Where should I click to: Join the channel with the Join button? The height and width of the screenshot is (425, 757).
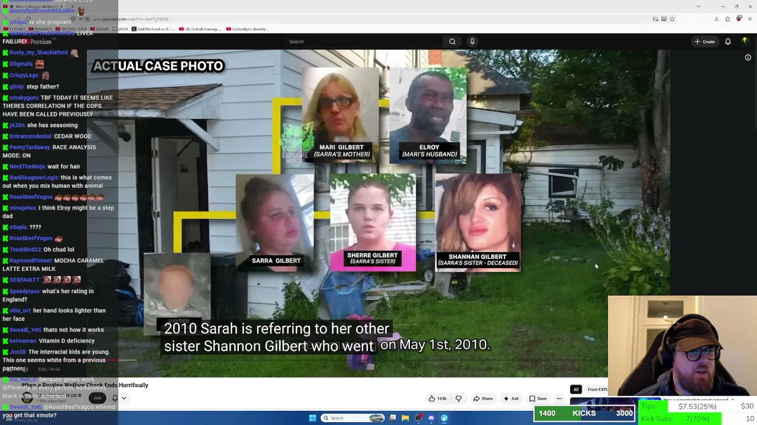(97, 398)
